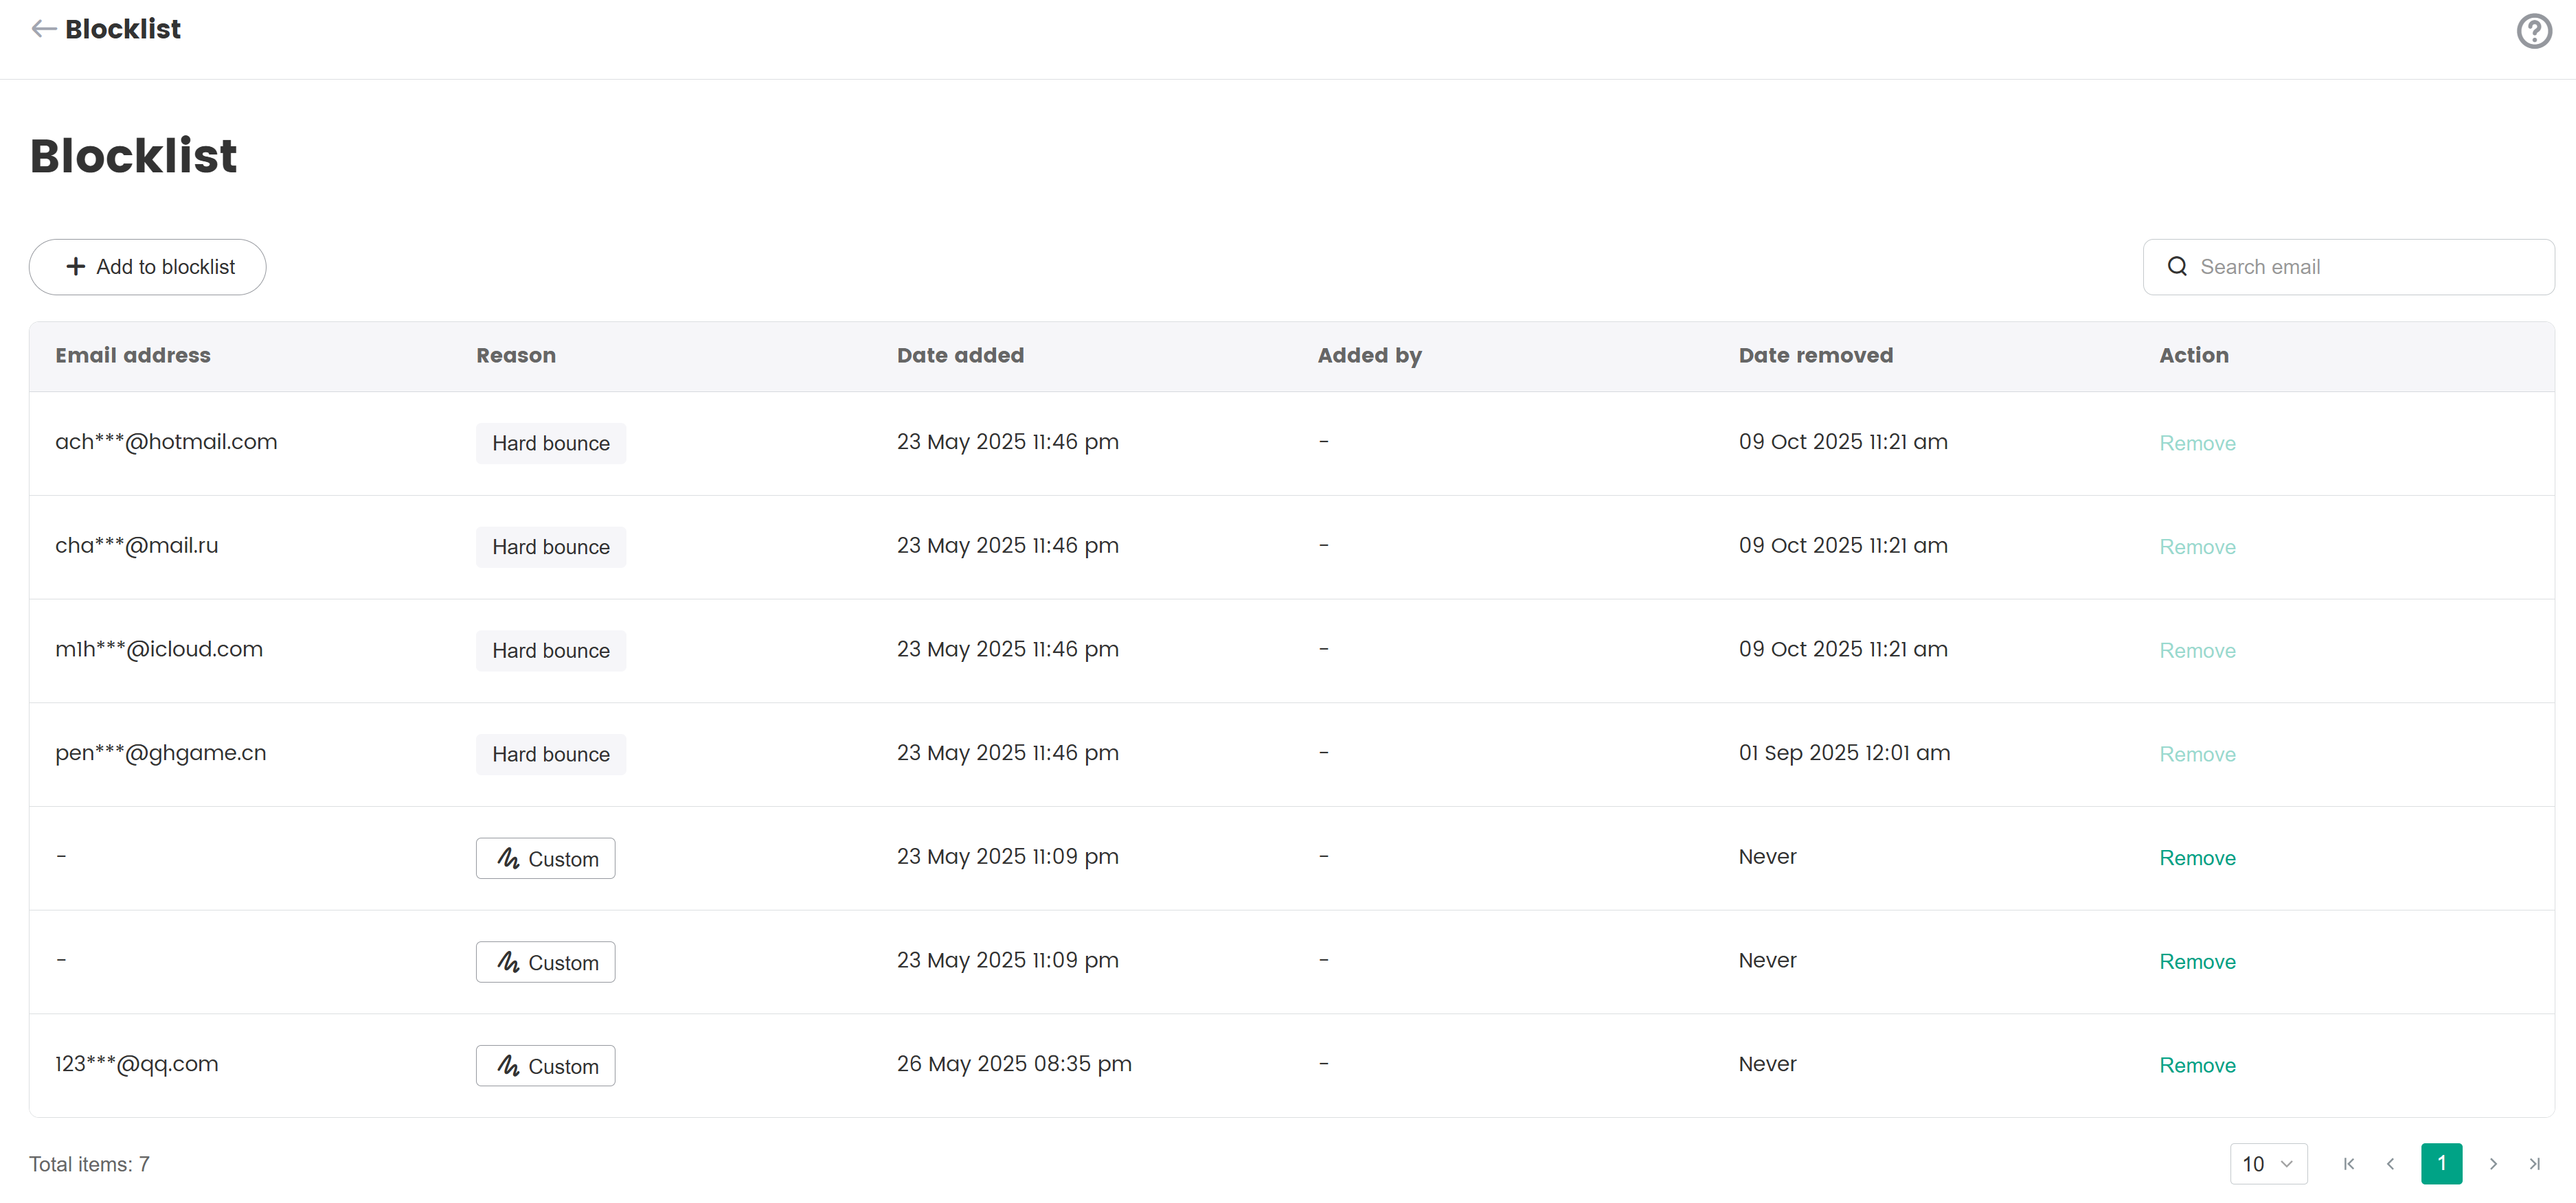Remove pen***@ghgame.cn entry
The height and width of the screenshot is (1203, 2576).
(x=2196, y=755)
